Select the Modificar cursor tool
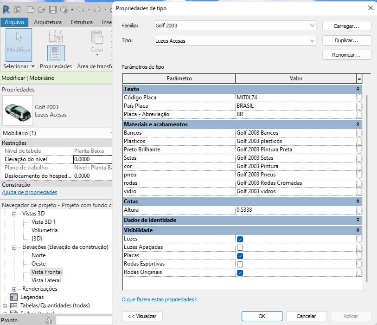This screenshot has height=325, width=377. 19,45
